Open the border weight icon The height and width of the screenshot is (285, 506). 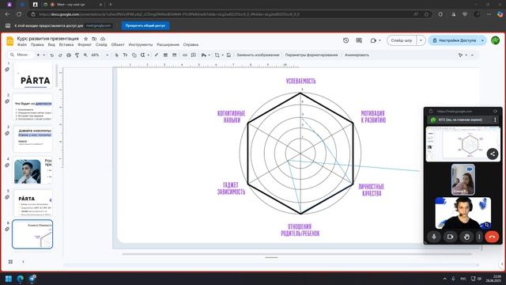coord(165,55)
